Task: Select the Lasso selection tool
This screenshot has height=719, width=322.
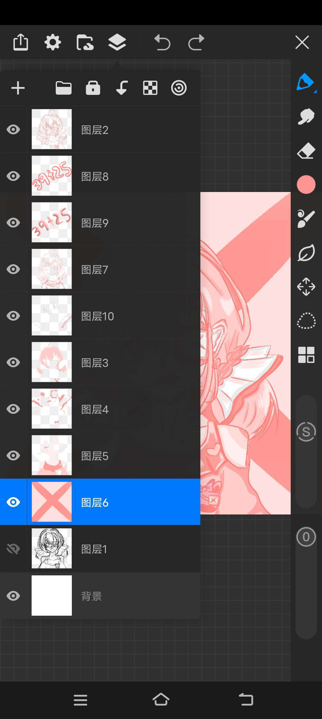Action: pyautogui.click(x=306, y=321)
